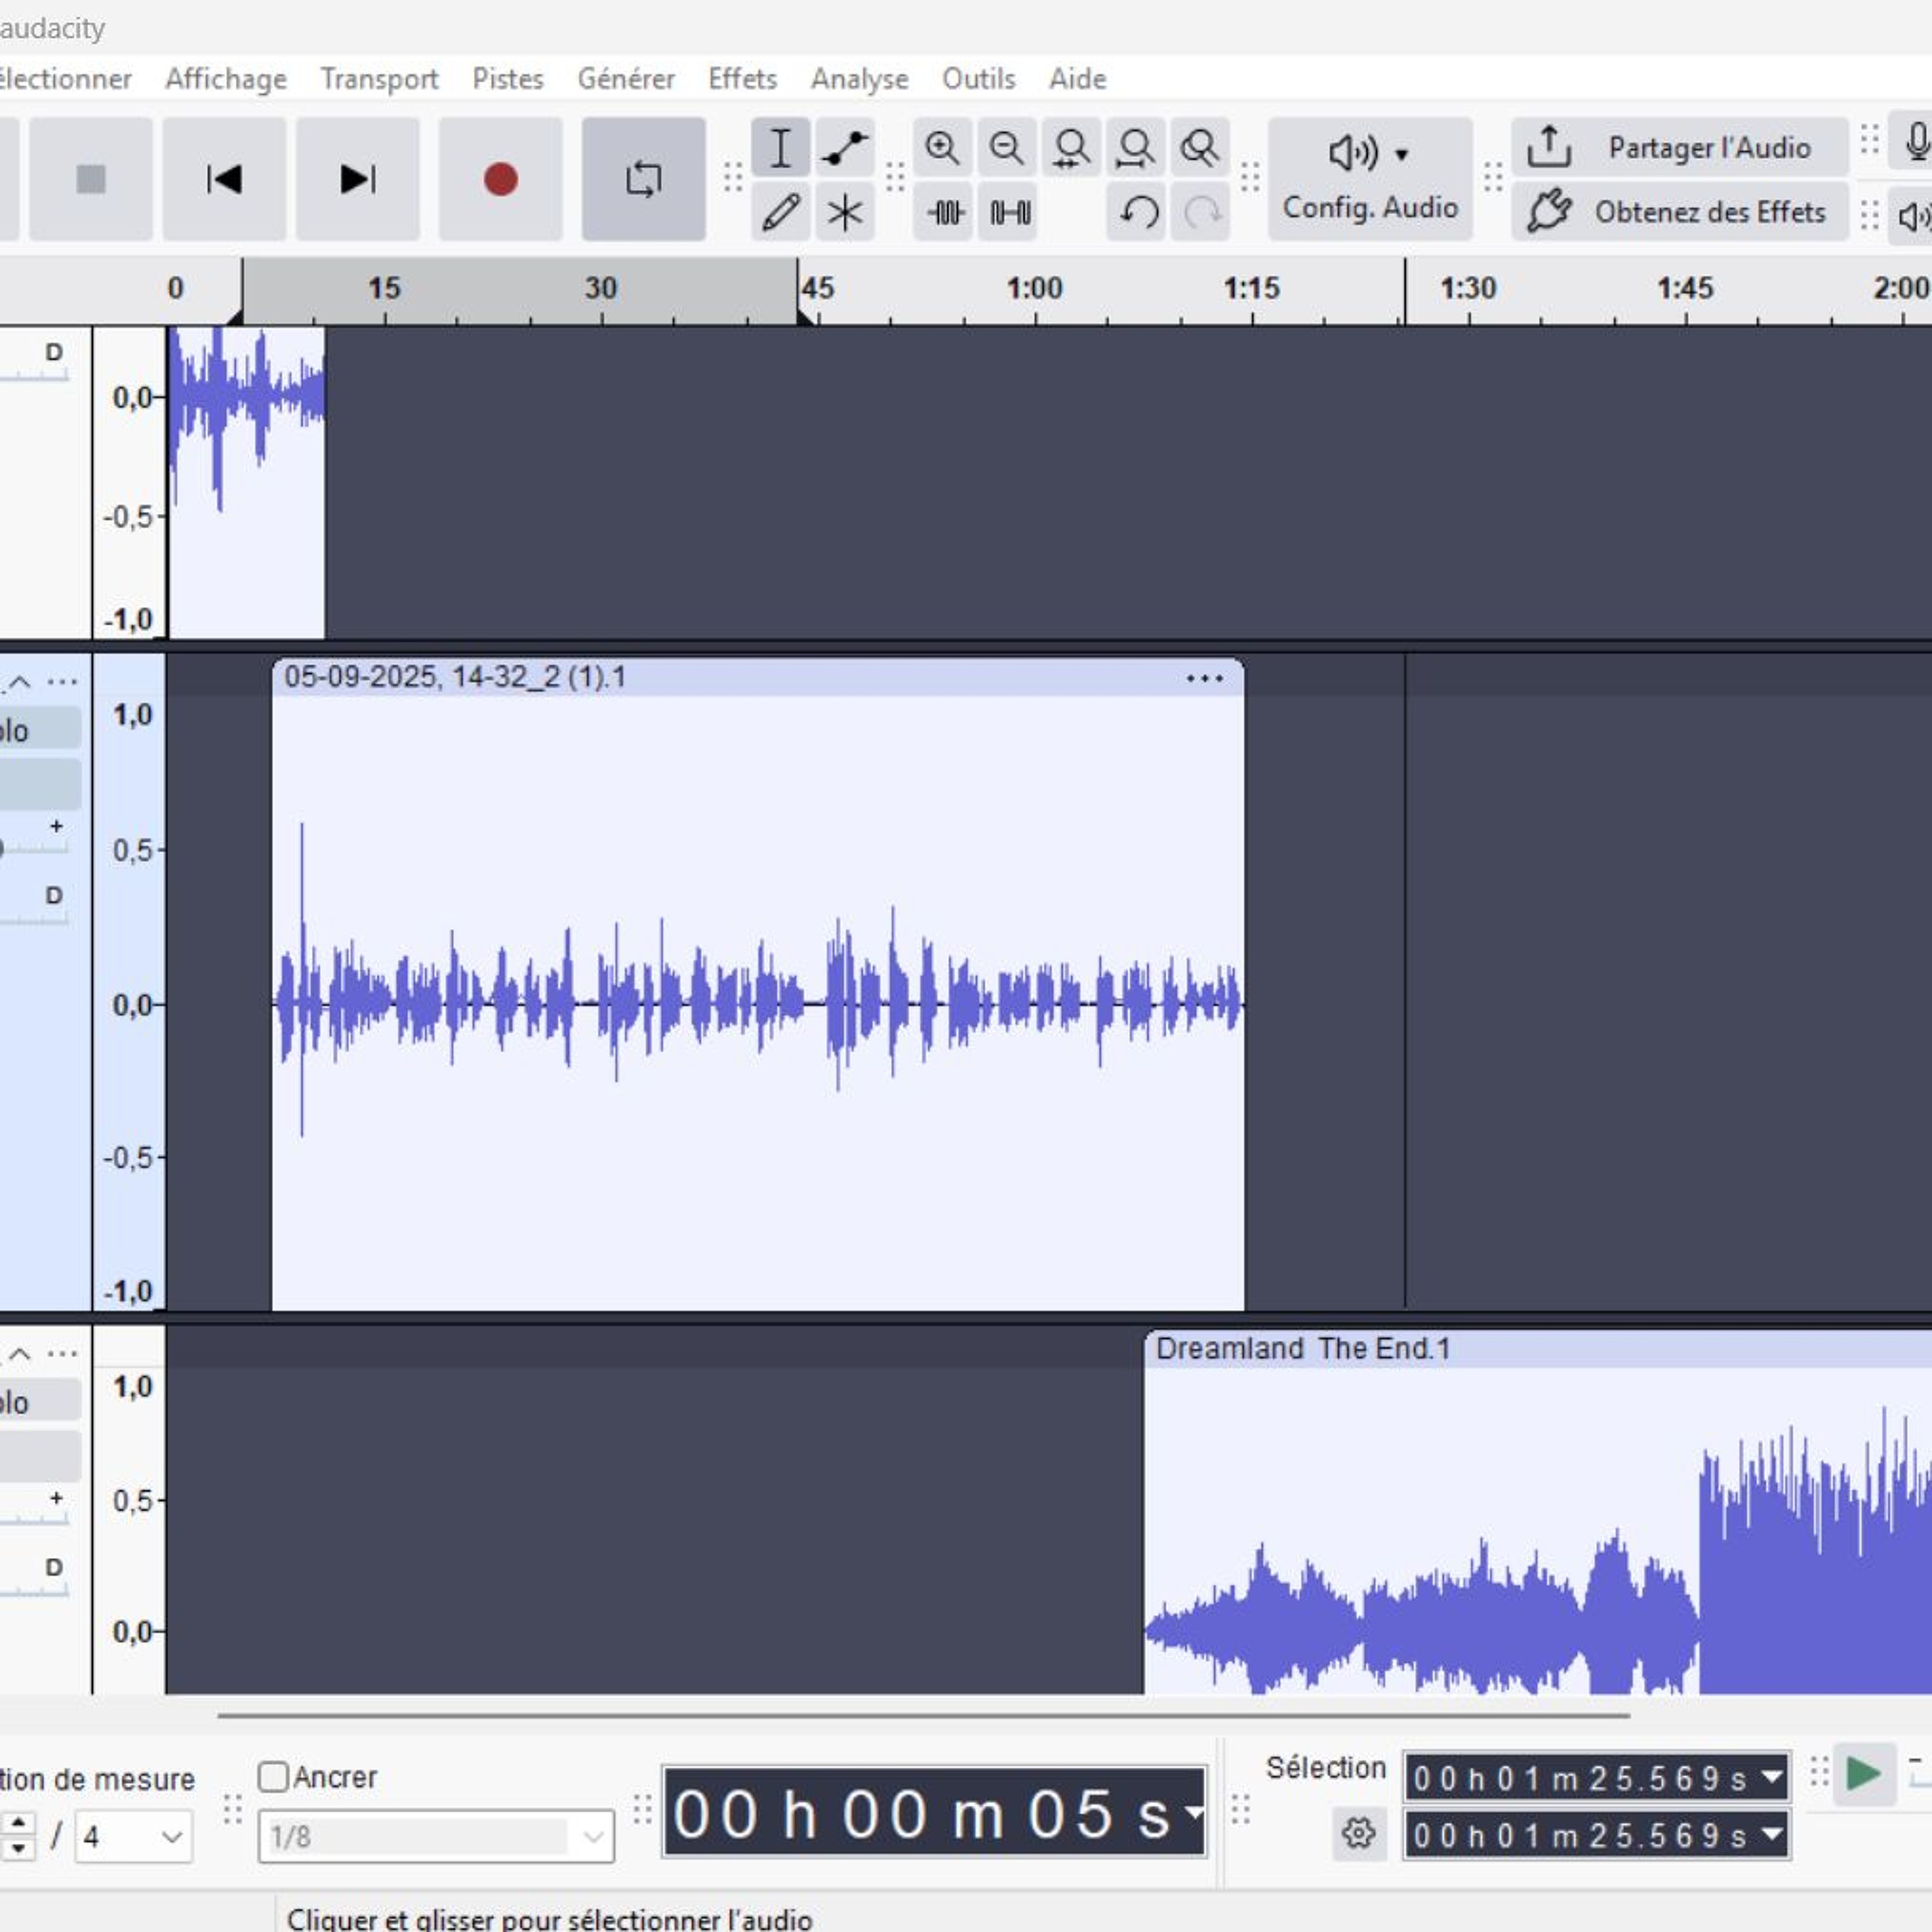Click the Partager l'Audio button

(x=1679, y=148)
